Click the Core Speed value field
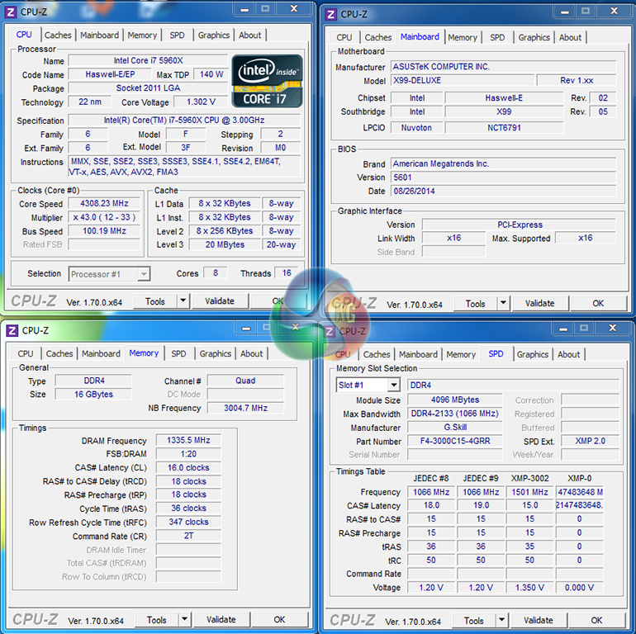Screen dimensions: 636x634 click(x=103, y=204)
